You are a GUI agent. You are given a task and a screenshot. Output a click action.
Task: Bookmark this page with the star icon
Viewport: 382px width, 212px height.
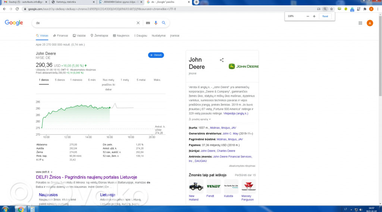(331, 9)
